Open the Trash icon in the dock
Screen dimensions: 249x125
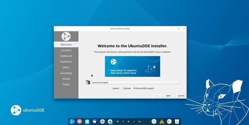click(176, 121)
